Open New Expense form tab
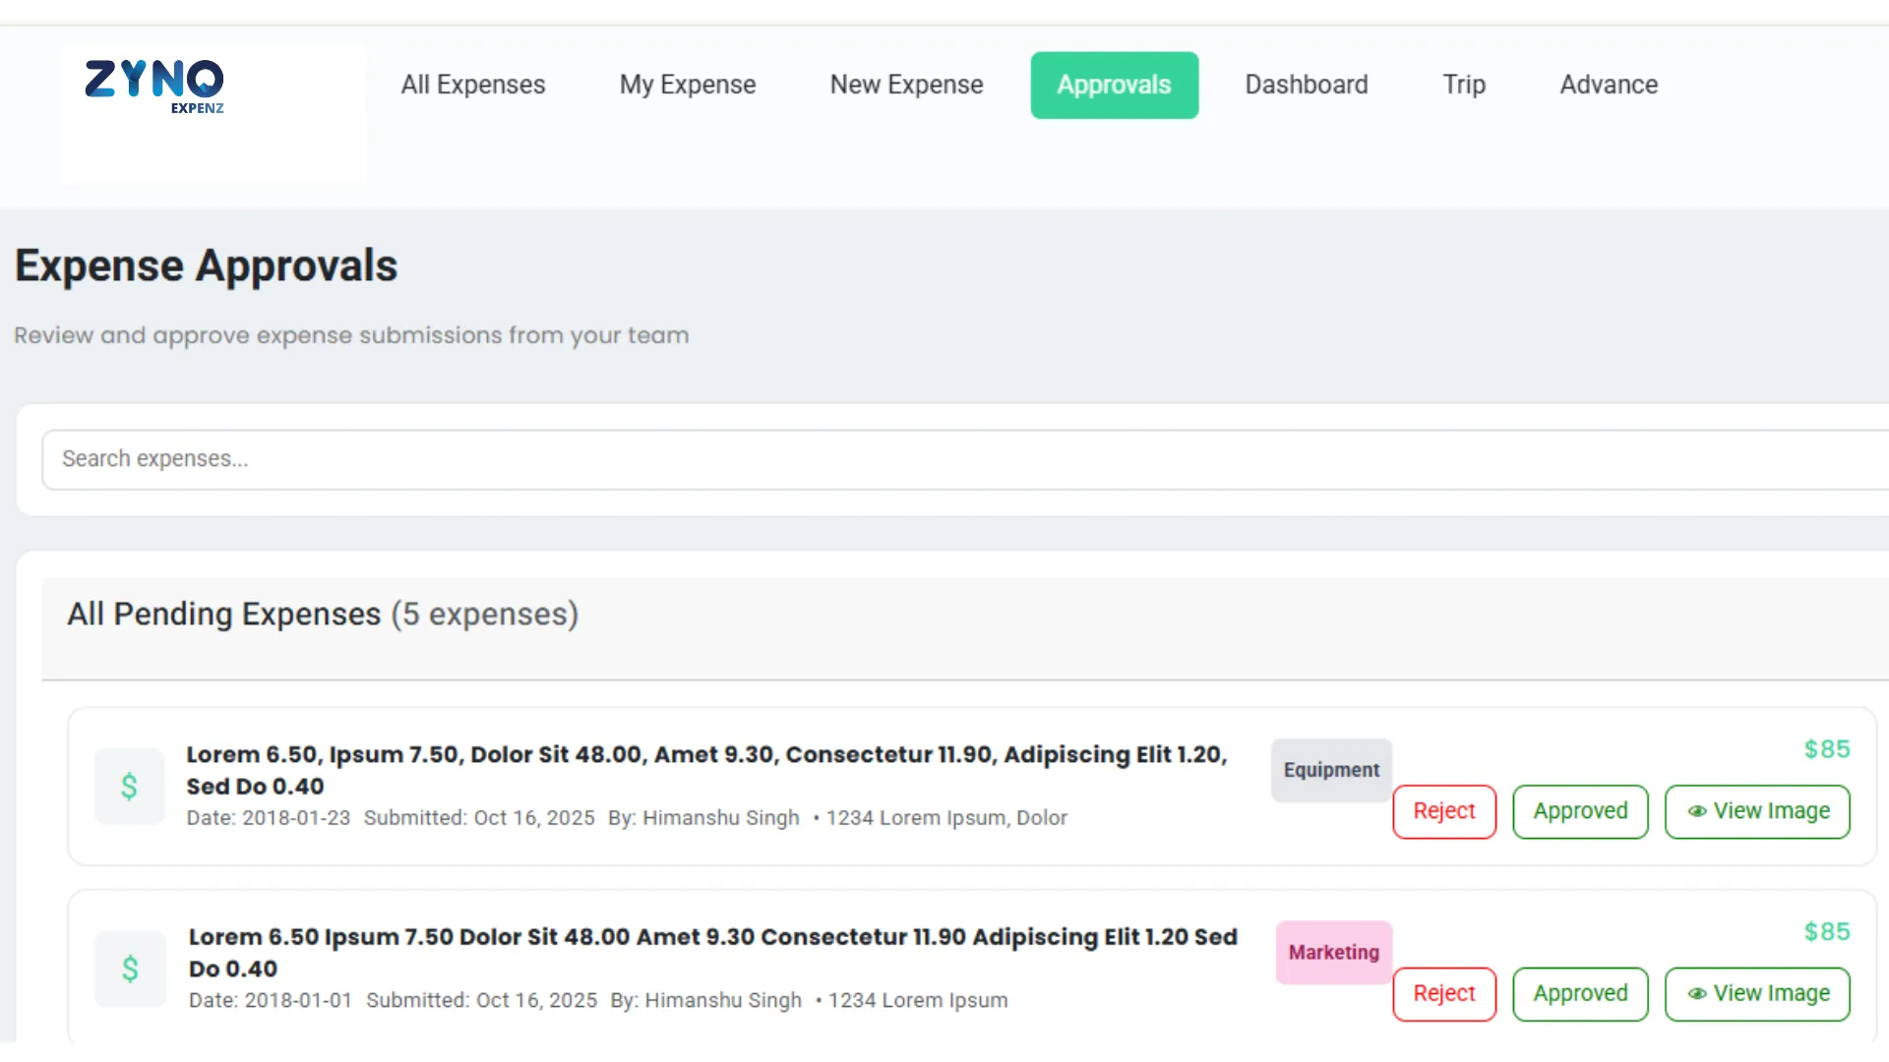The image size is (1889, 1062). coord(906,86)
